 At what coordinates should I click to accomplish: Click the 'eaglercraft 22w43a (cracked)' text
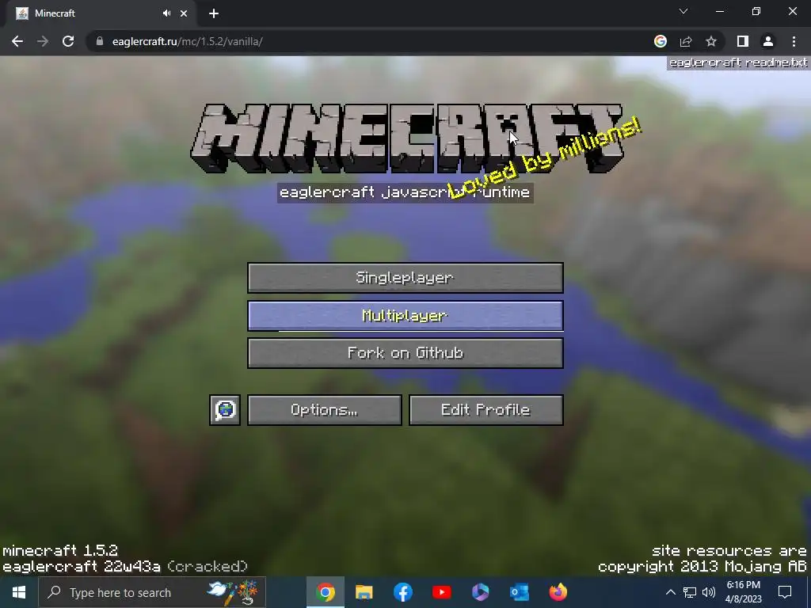[x=125, y=567]
